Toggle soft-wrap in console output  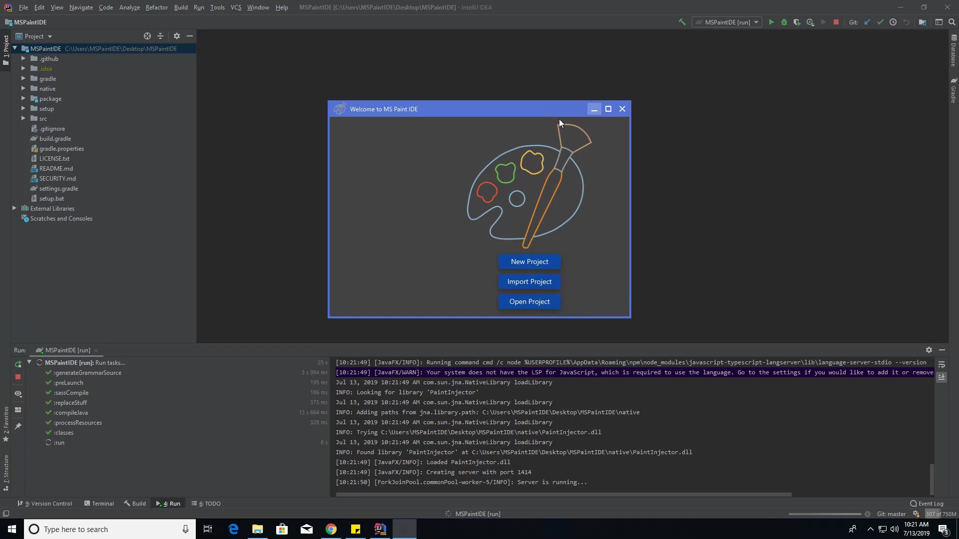[942, 365]
